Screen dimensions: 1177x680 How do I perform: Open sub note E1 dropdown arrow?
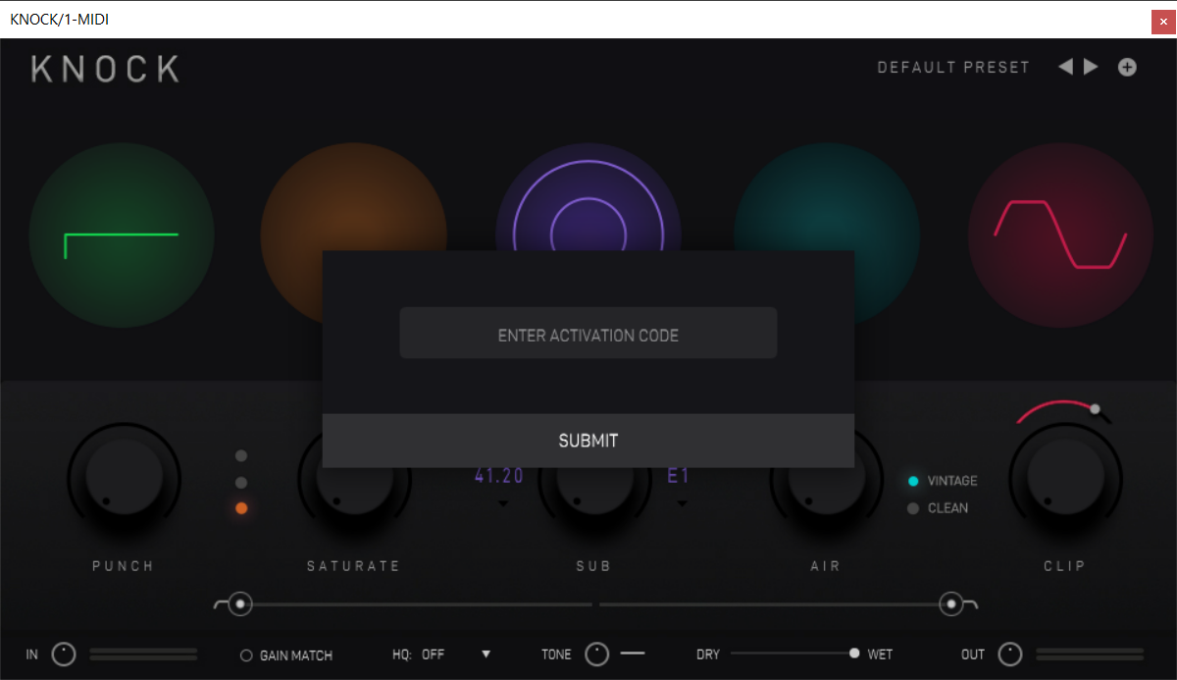pyautogui.click(x=682, y=504)
